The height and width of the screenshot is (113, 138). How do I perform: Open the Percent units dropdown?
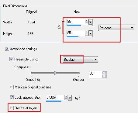116,28
